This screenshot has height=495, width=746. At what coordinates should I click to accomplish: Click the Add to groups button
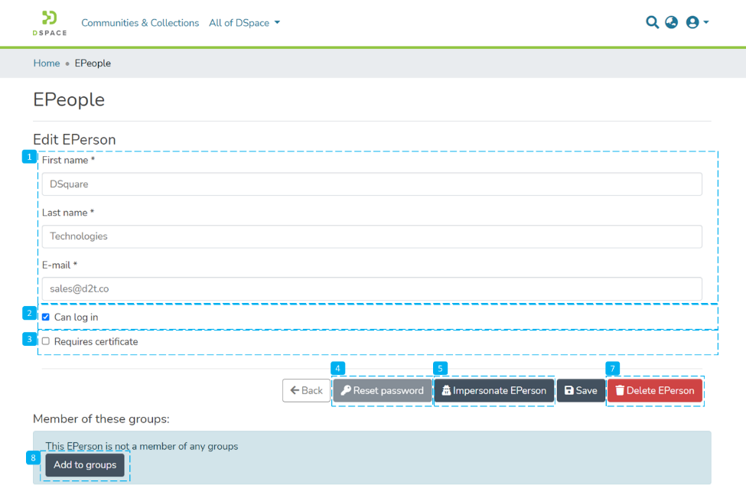(x=84, y=464)
